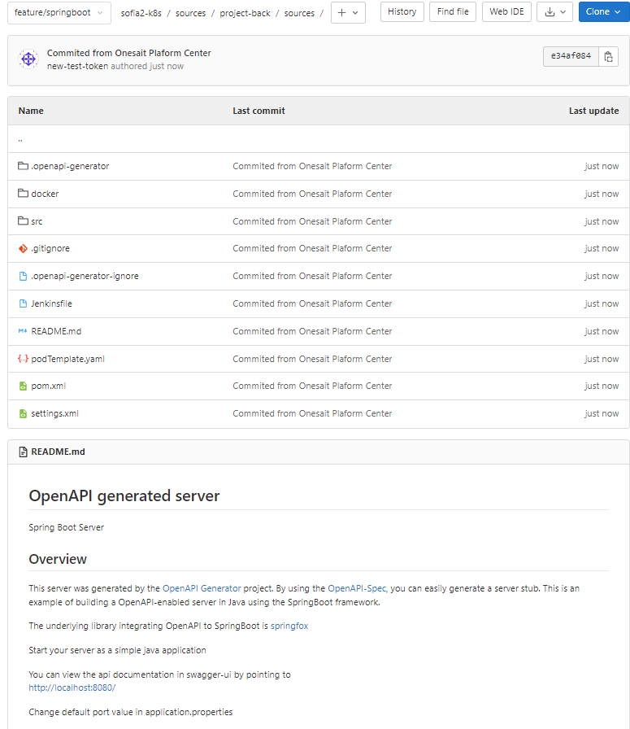
Task: Open the docker folder
Action: pos(45,194)
